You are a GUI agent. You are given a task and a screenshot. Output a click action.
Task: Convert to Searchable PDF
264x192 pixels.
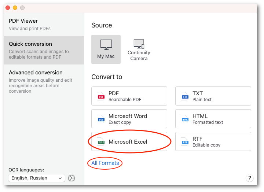coord(129,96)
